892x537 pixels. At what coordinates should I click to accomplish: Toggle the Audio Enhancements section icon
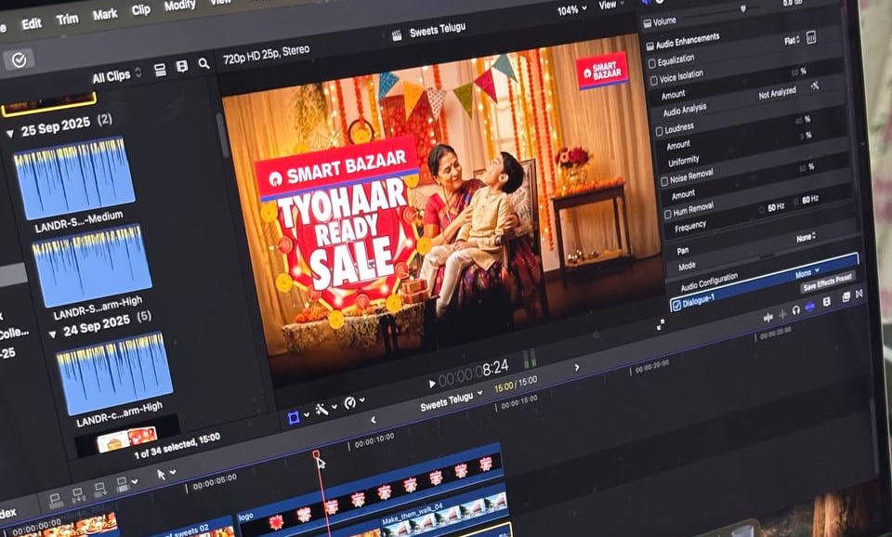click(x=650, y=46)
